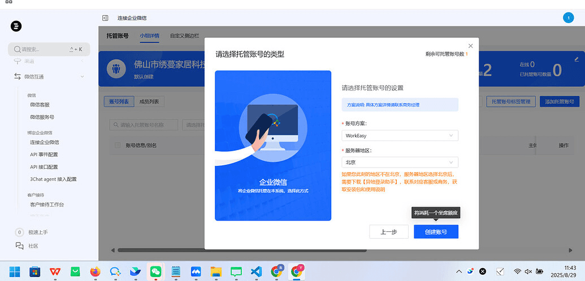The image size is (585, 281).
Task: Click the 添加托管账号 button
Action: click(559, 102)
